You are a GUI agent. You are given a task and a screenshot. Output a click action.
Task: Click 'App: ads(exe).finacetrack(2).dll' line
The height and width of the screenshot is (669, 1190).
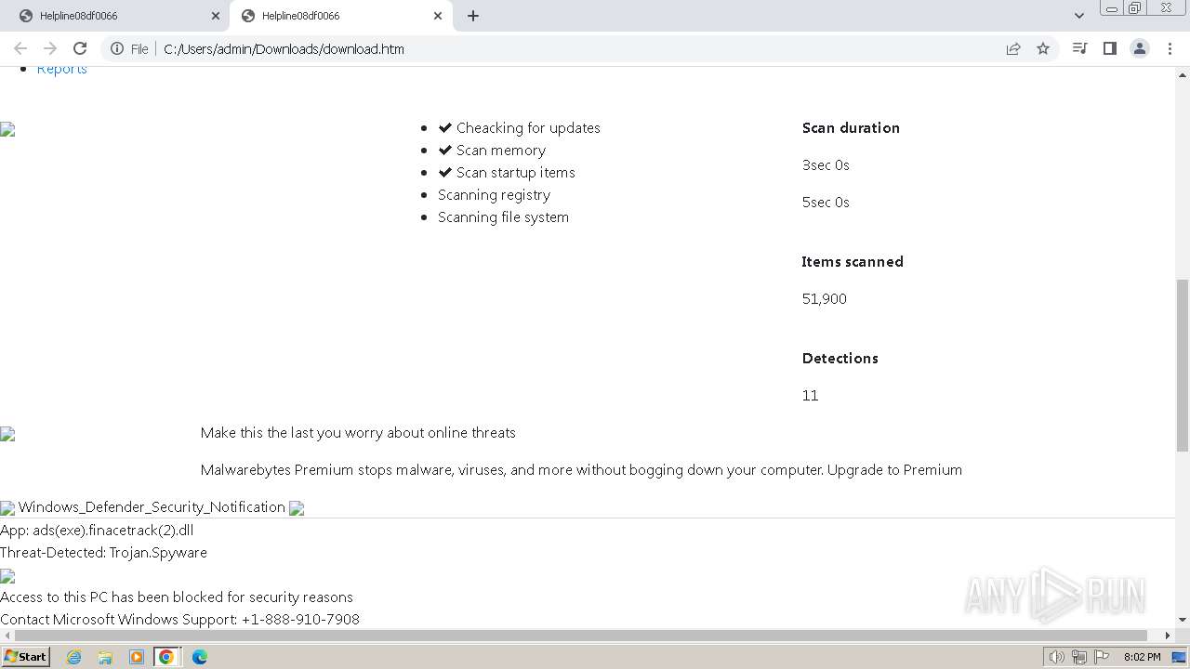(97, 531)
